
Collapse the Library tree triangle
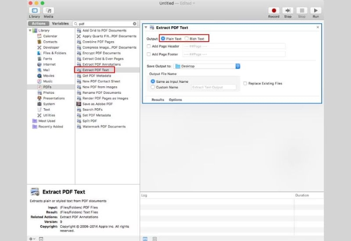coord(30,30)
